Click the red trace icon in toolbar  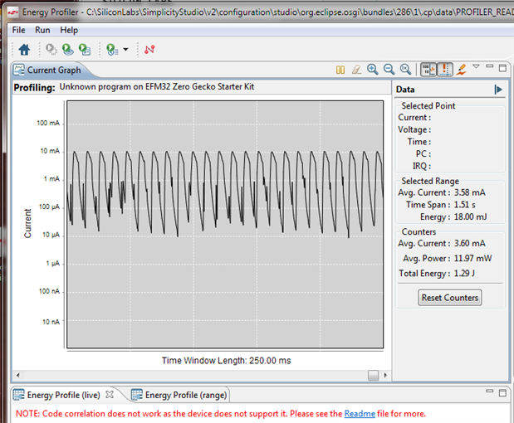[149, 50]
